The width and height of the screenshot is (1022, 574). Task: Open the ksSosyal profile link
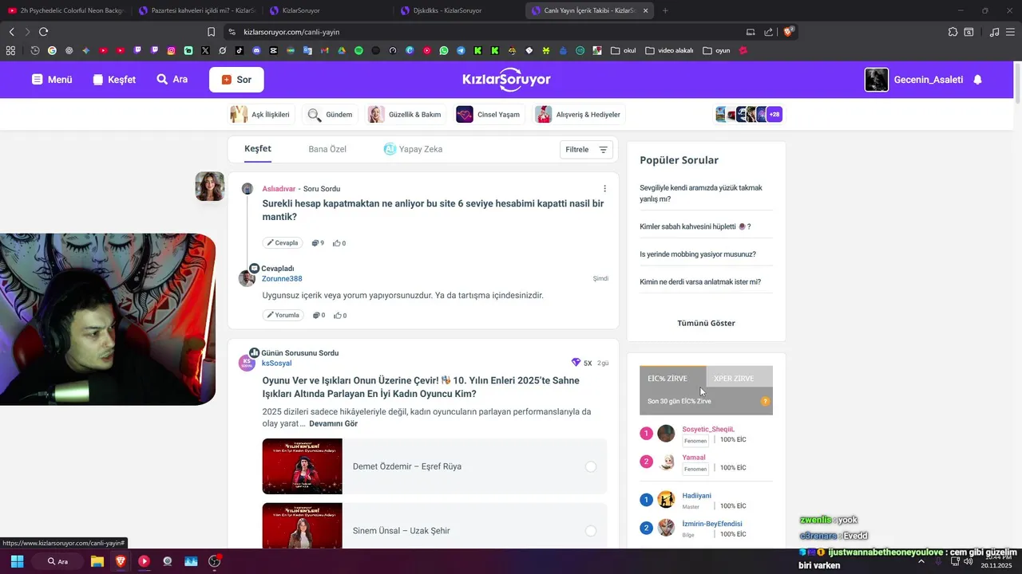tap(276, 364)
